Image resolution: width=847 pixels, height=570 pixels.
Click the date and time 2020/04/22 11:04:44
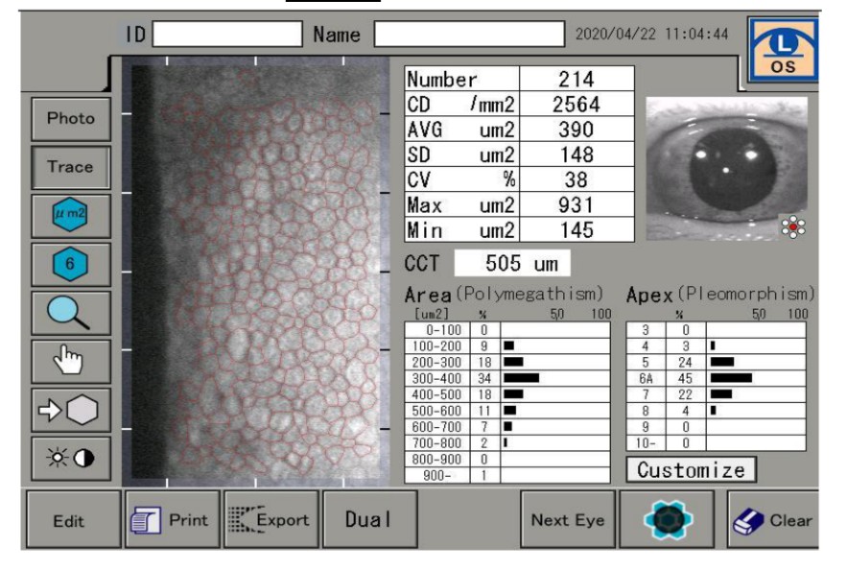tap(651, 34)
